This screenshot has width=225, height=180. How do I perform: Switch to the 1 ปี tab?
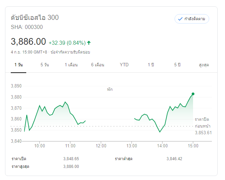tap(151, 65)
